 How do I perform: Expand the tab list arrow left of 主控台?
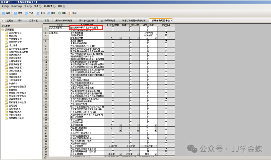[x=3, y=21]
